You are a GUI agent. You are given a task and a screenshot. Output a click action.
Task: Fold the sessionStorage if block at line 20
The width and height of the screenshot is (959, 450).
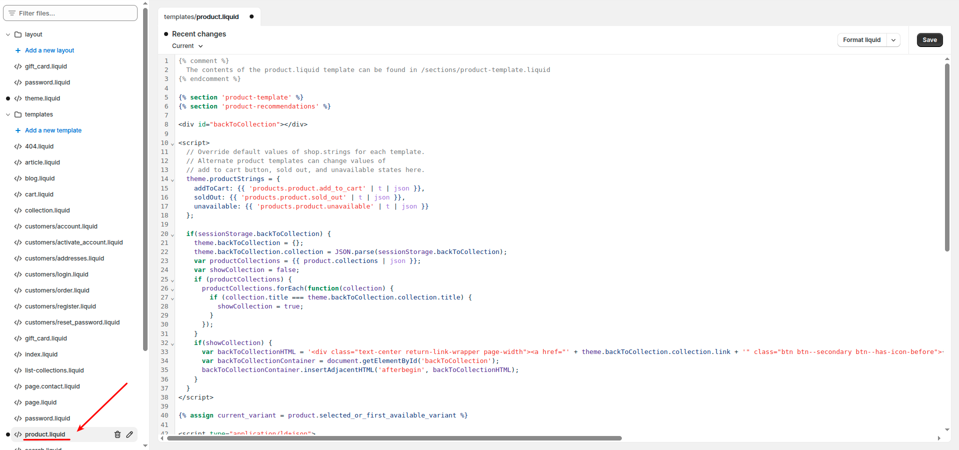pyautogui.click(x=173, y=235)
